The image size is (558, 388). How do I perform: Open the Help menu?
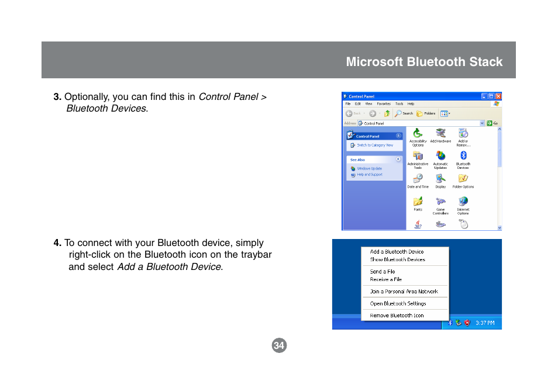411,104
